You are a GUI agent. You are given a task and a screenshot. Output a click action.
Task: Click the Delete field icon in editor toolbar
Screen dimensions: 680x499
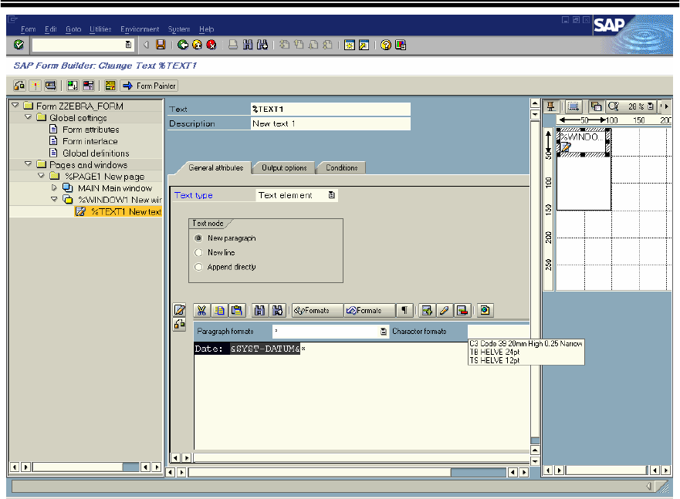(462, 310)
